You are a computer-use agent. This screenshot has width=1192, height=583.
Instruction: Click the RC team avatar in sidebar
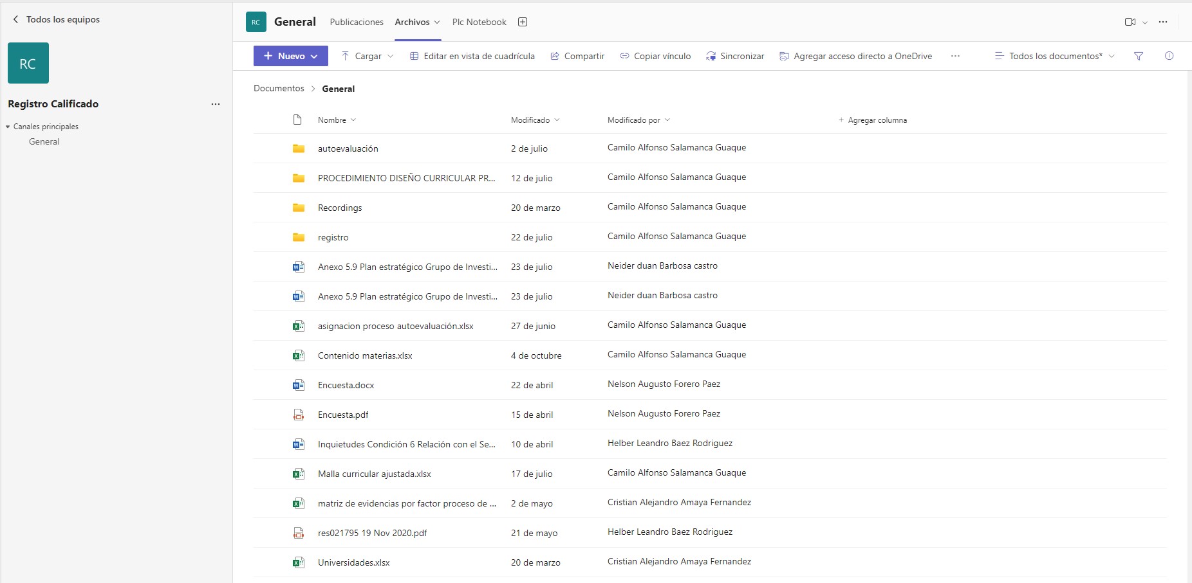click(x=28, y=63)
